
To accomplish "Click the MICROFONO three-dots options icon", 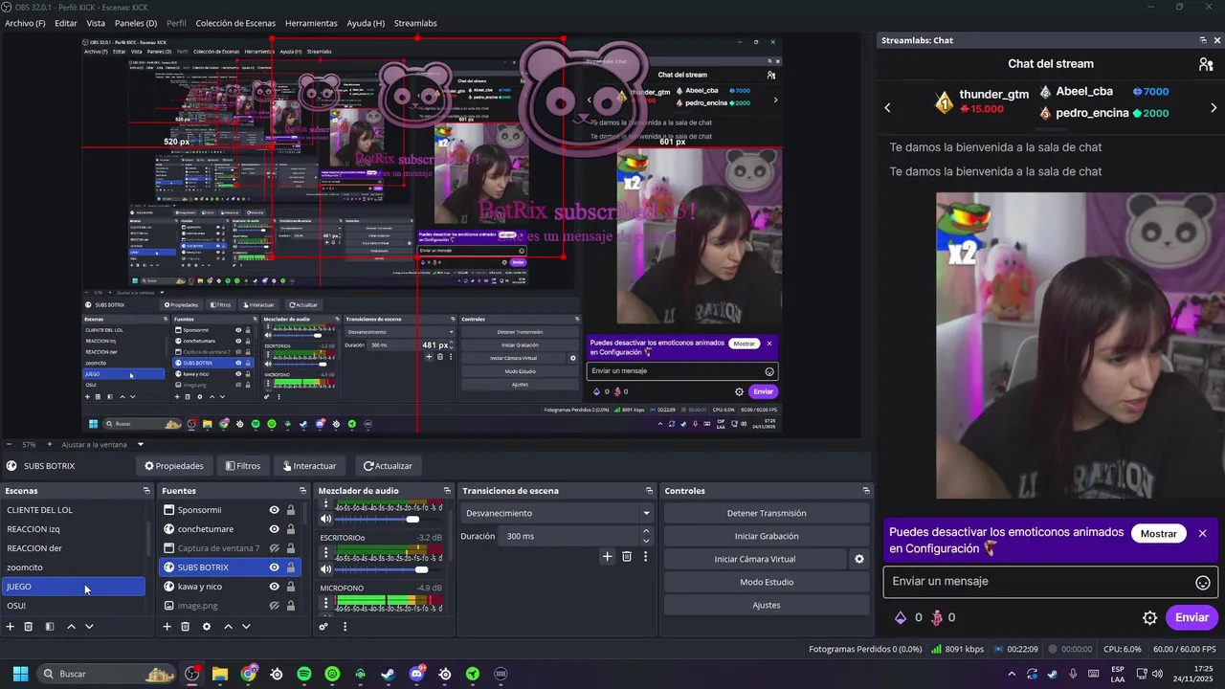I will coord(325,604).
